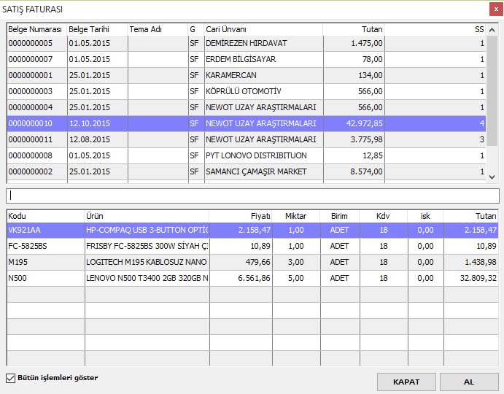
Task: Sort by Belge Numarası column header
Action: point(37,30)
